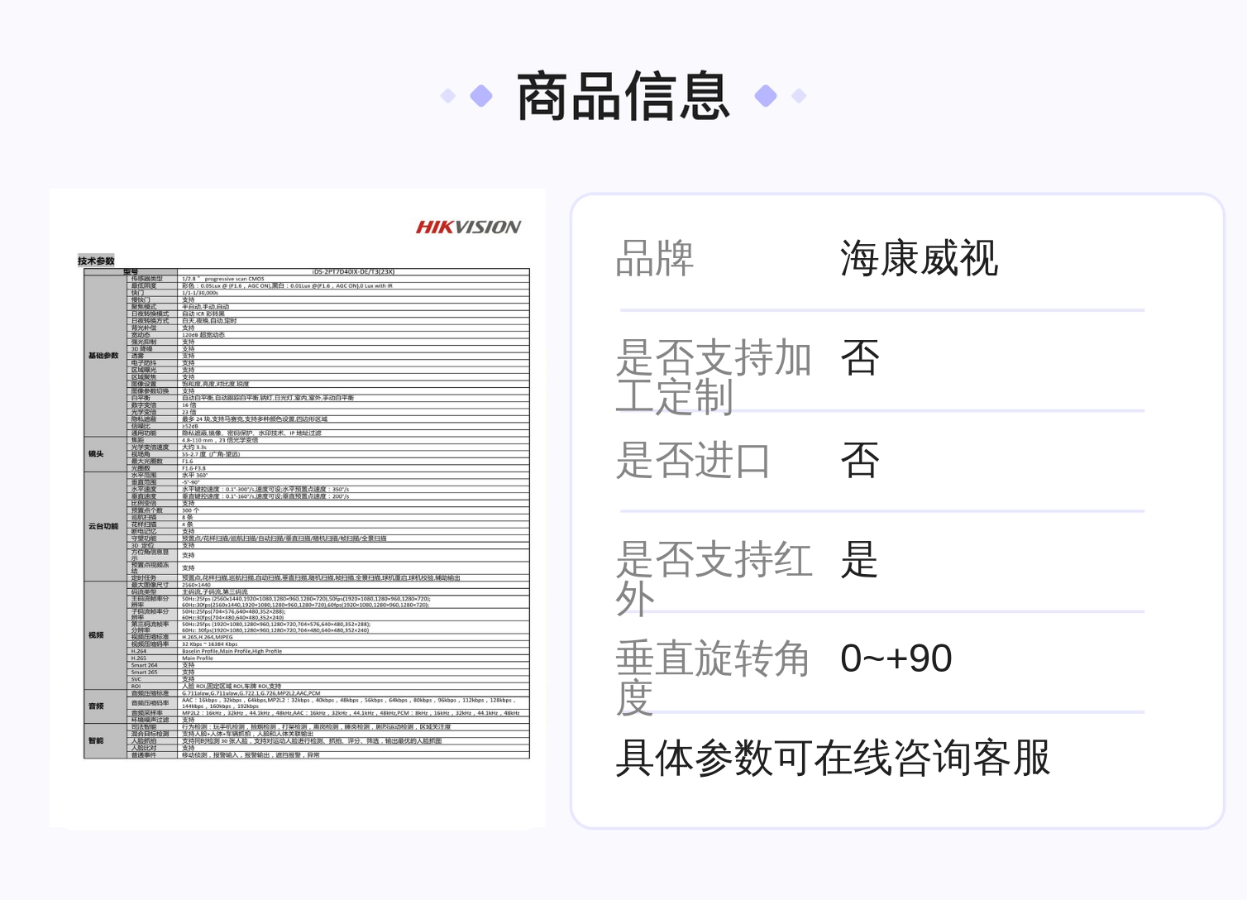Viewport: 1247px width, 900px height.
Task: Click 否 value beside 是否进口
Action: tap(860, 460)
